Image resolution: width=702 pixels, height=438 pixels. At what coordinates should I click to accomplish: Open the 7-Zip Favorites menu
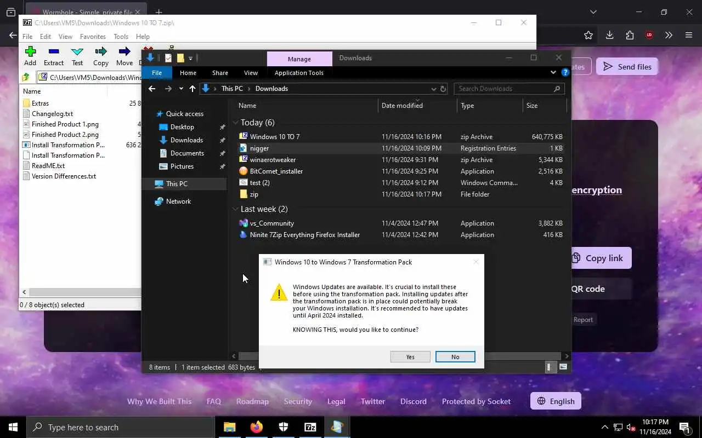click(x=93, y=37)
